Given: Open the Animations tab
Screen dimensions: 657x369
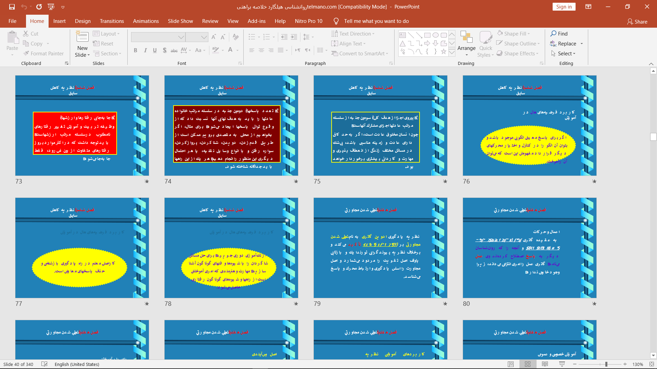Looking at the screenshot, I should click(146, 21).
